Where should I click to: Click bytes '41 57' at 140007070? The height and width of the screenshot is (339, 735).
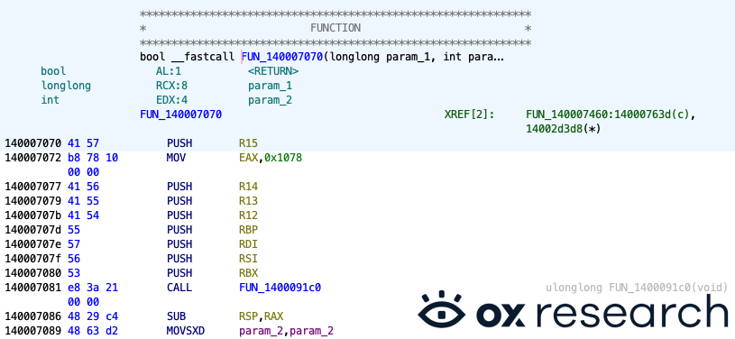[x=84, y=143]
